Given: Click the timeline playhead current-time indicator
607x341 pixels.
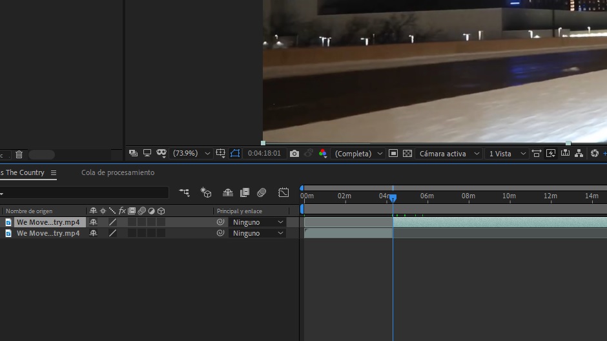Looking at the screenshot, I should [393, 198].
